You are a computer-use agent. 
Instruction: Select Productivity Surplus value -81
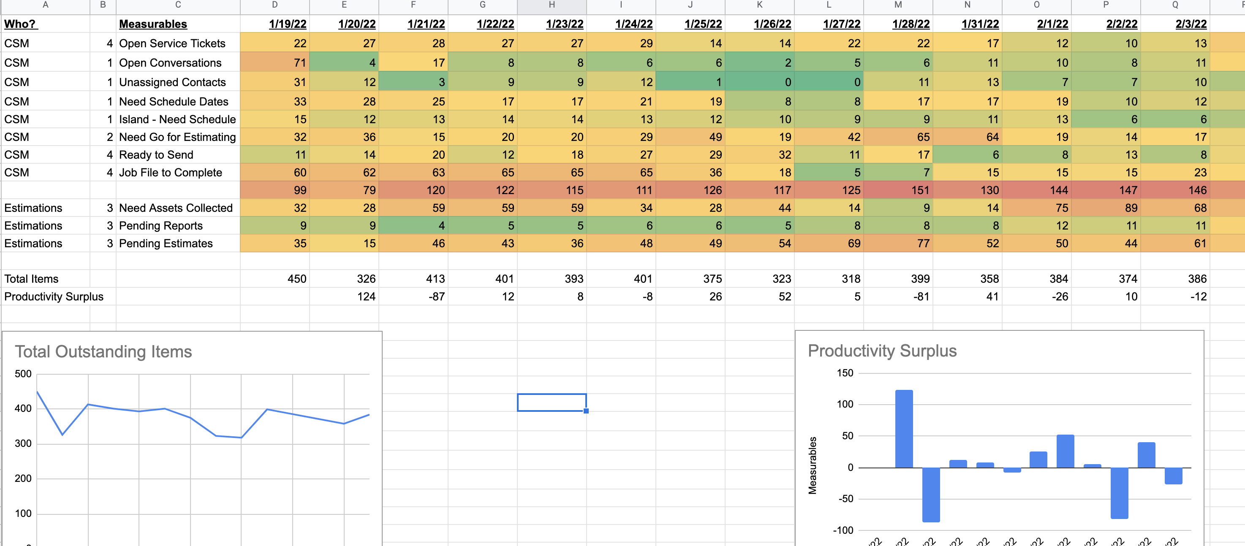(x=898, y=296)
